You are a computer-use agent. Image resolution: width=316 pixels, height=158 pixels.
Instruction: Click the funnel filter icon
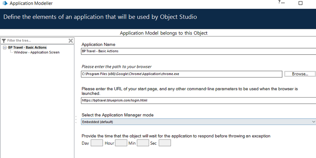coord(4,41)
